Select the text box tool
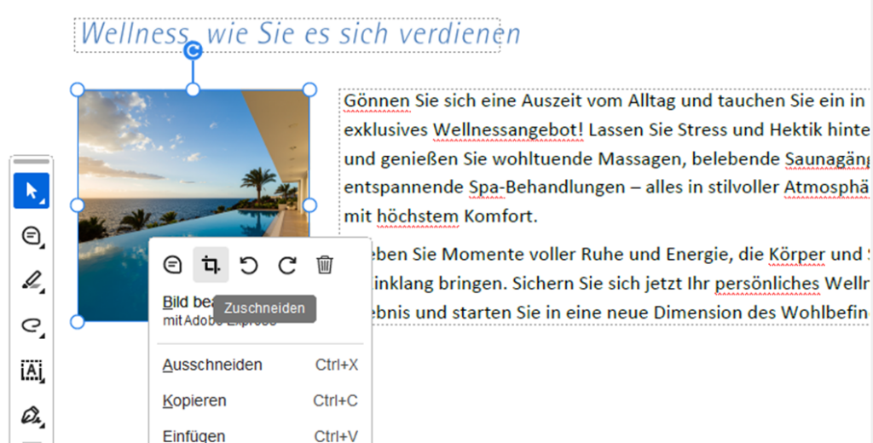 (32, 371)
